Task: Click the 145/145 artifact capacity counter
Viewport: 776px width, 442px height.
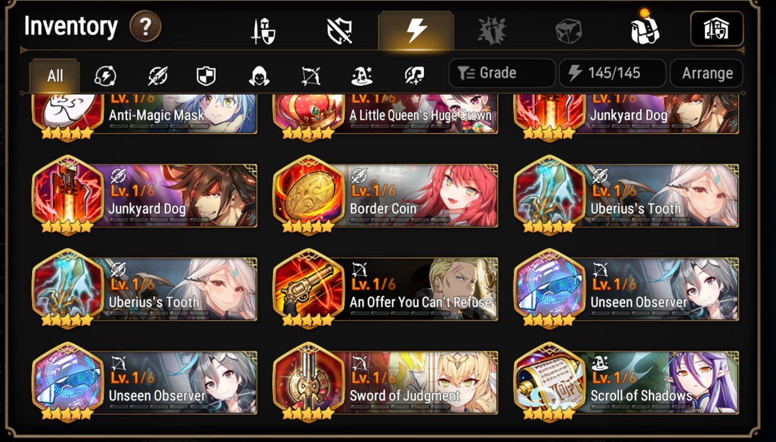Action: (x=613, y=73)
